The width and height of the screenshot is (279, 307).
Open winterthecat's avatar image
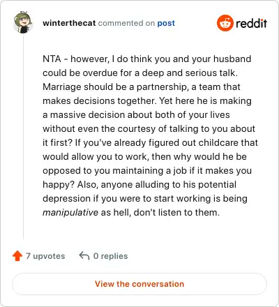coord(23,22)
